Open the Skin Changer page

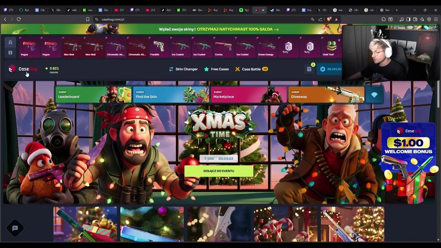point(183,69)
